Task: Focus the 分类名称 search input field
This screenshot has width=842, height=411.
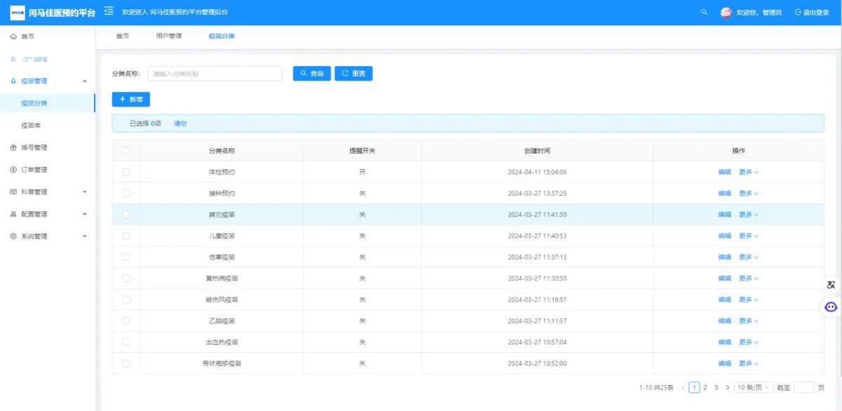Action: click(x=215, y=74)
